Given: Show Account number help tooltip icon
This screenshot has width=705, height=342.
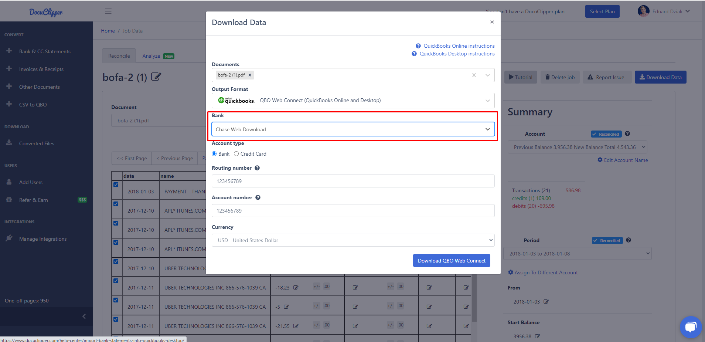Looking at the screenshot, I should click(x=258, y=197).
